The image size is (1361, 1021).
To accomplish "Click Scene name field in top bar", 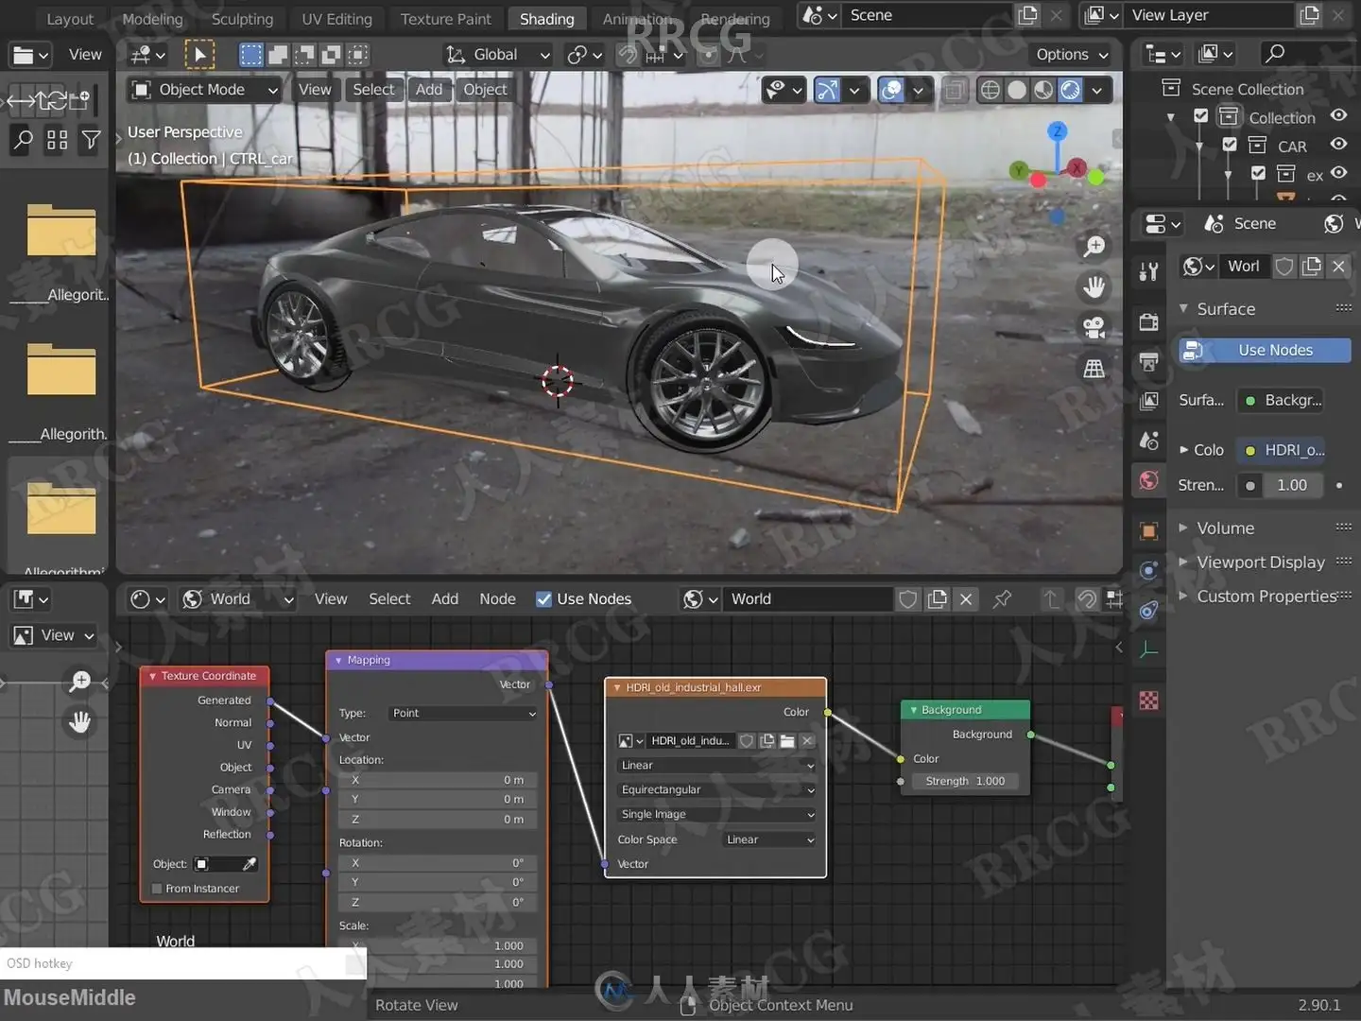I will tap(927, 16).
